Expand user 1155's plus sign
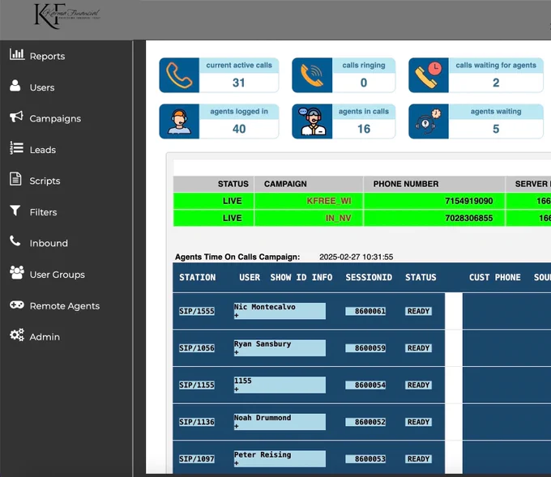The height and width of the screenshot is (477, 551). [237, 390]
